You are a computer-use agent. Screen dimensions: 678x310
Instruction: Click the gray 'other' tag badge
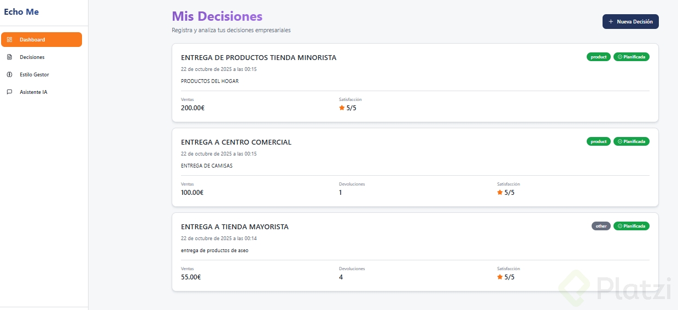601,226
